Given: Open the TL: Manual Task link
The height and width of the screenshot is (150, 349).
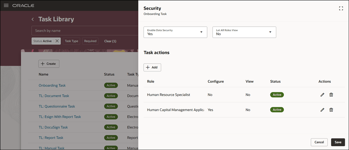Looking at the screenshot, I should pos(51,148).
